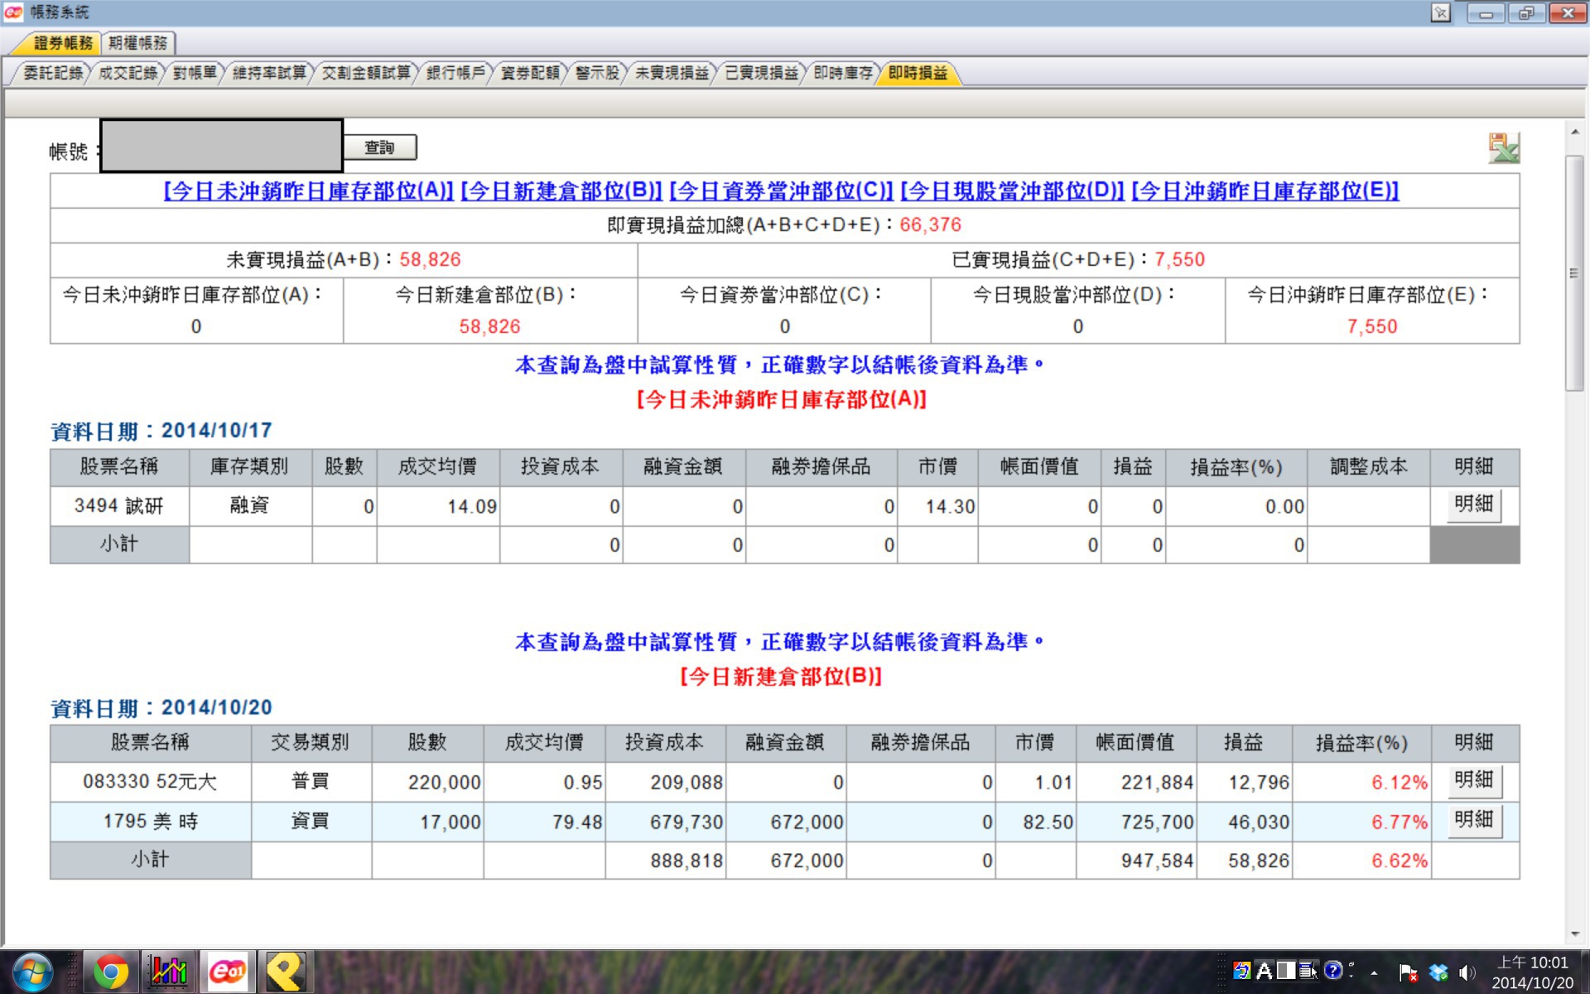
Task: Open the 已實現損益 tab
Action: (761, 73)
